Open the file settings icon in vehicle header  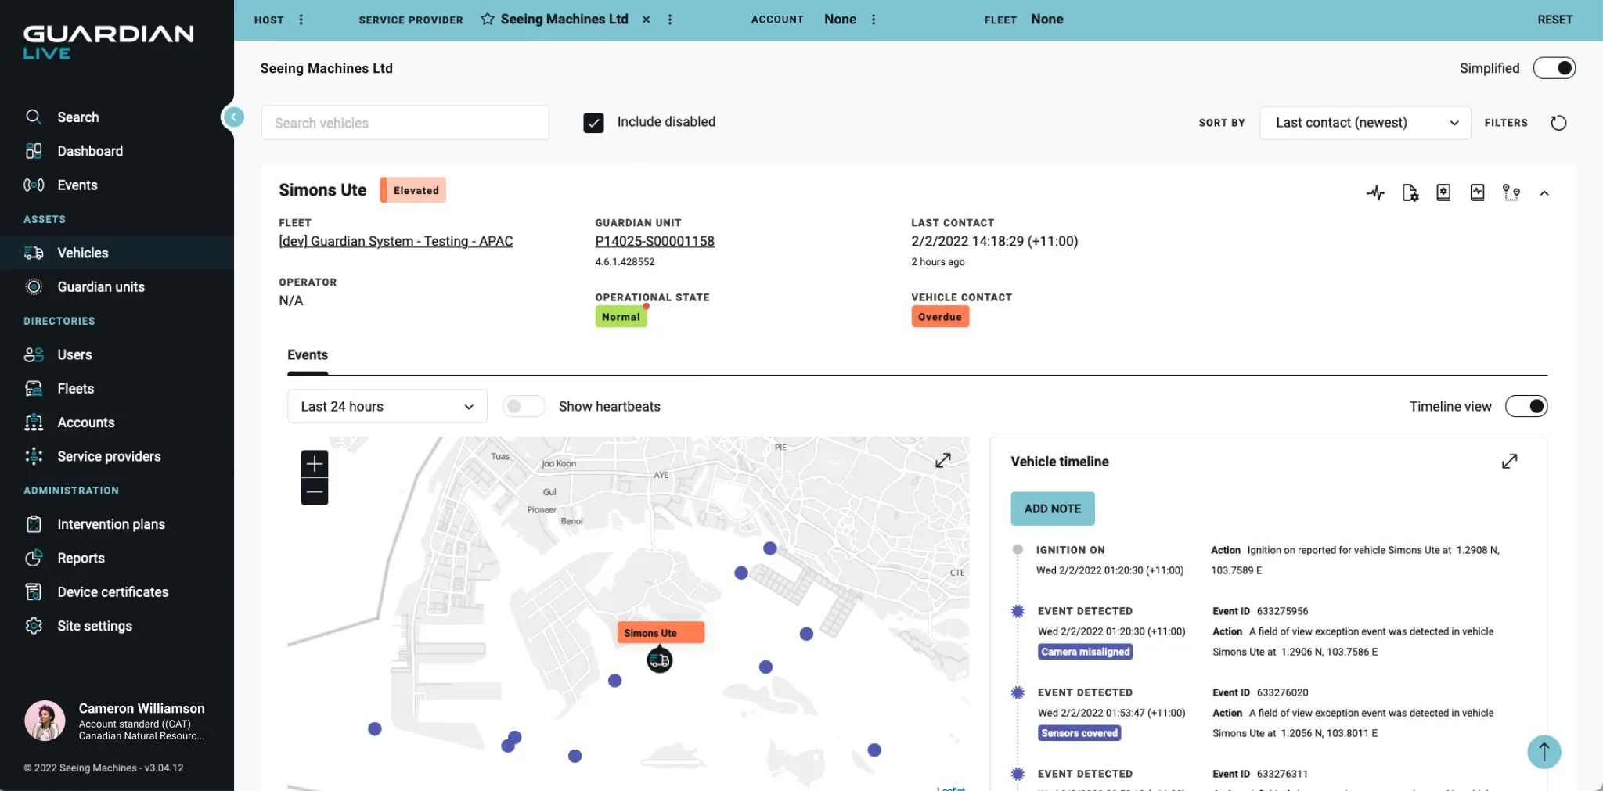(x=1410, y=192)
